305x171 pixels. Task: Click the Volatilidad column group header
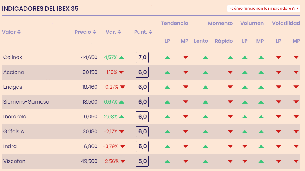pyautogui.click(x=286, y=23)
